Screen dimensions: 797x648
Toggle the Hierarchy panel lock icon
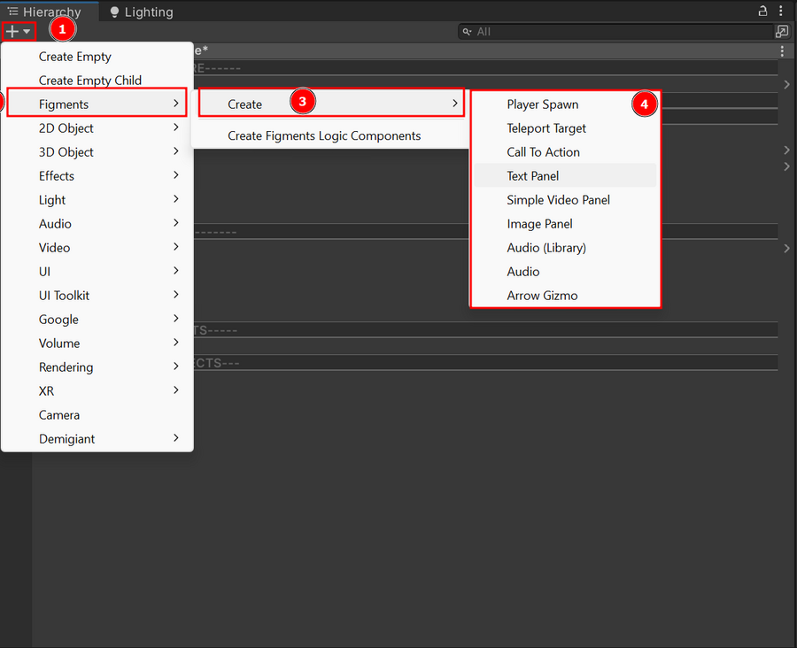tap(762, 11)
